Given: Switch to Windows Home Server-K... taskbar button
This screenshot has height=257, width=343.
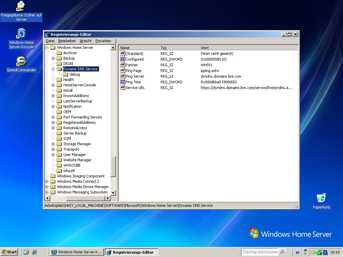Looking at the screenshot, I should 77,252.
